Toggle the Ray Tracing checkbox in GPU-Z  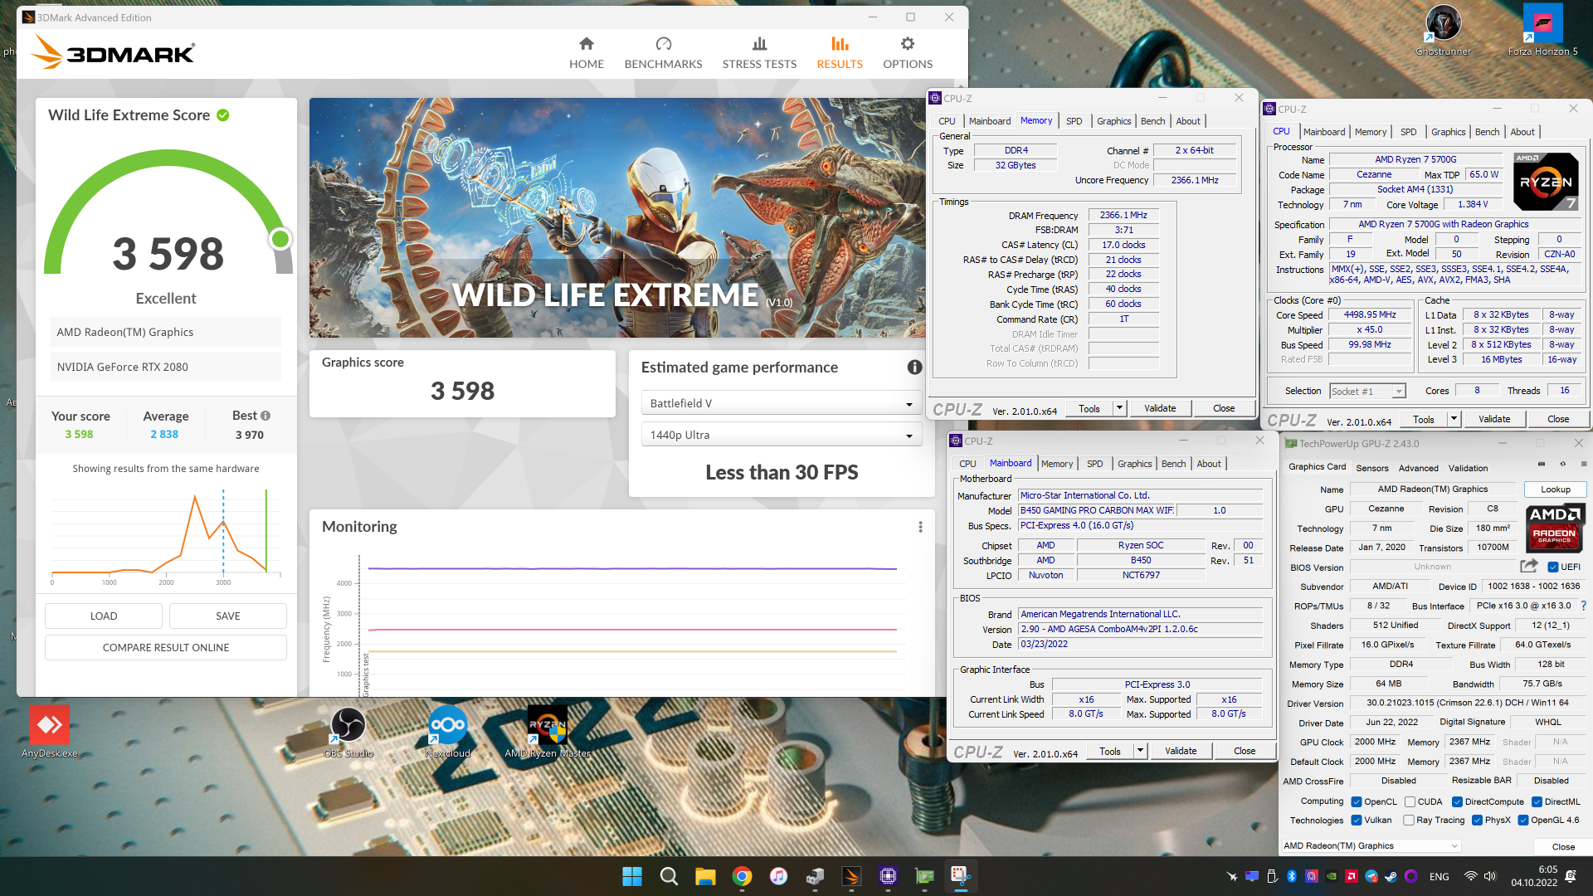tap(1409, 821)
